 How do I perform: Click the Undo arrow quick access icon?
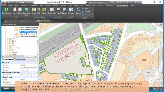[x=24, y=2]
